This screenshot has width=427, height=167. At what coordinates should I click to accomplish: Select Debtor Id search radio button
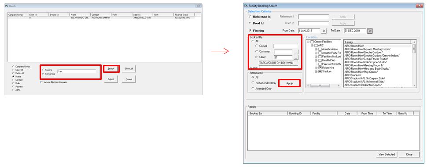point(13,73)
